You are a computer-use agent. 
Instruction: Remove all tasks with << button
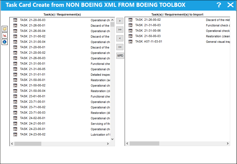pos(120,47)
